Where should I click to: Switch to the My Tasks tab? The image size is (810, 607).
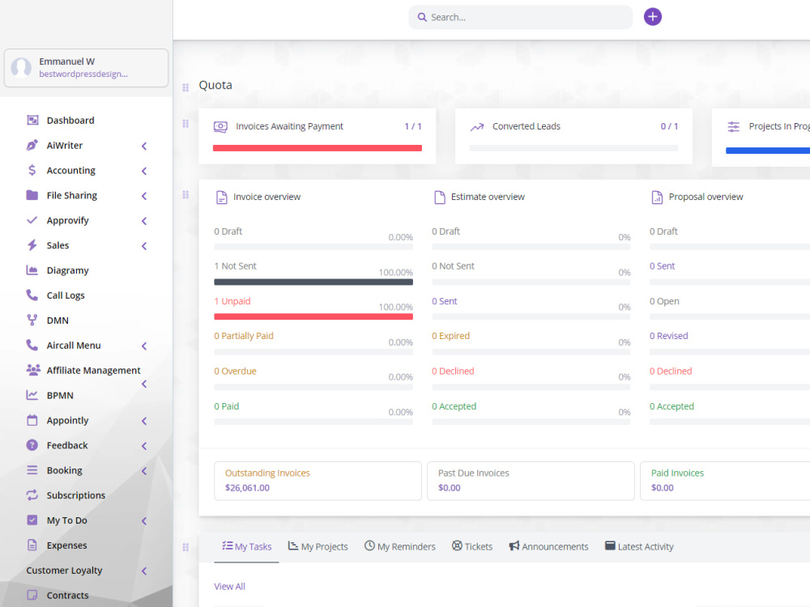247,546
